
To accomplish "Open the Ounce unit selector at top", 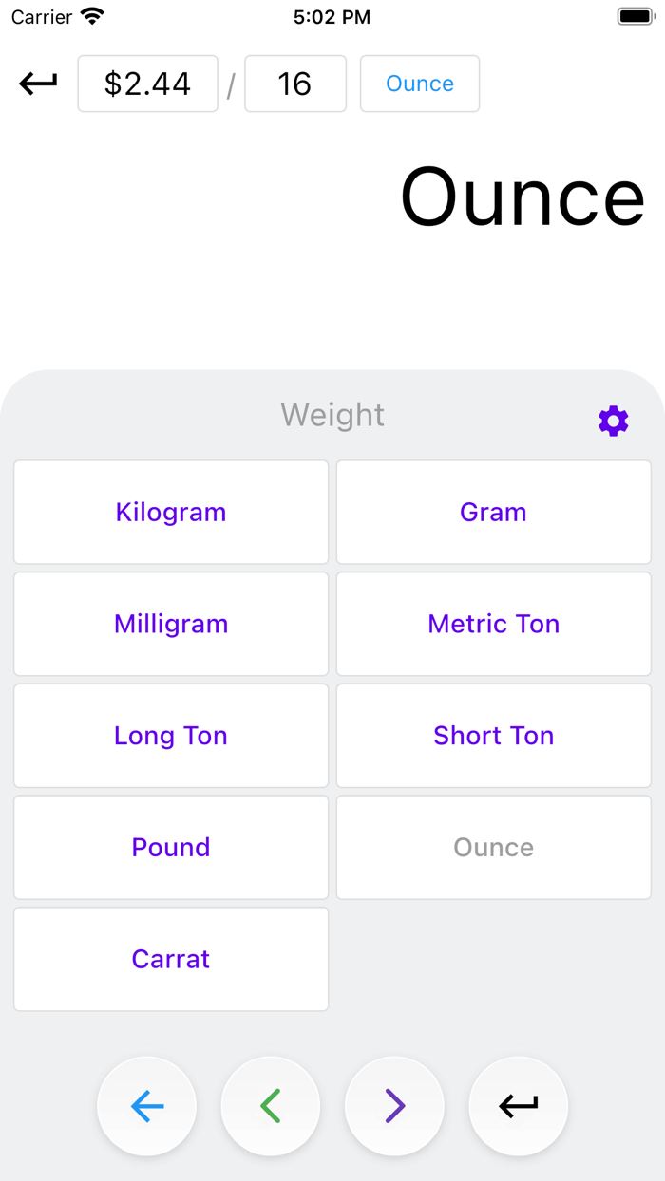I will coord(419,84).
